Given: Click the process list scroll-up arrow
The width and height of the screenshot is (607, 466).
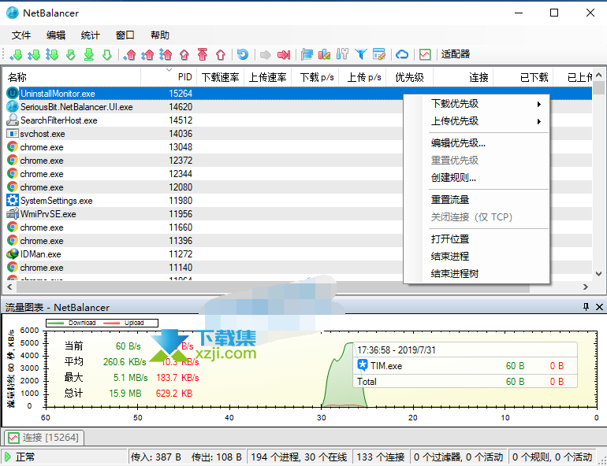Looking at the screenshot, I should coord(598,75).
